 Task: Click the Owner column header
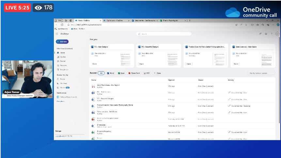(x=200, y=80)
